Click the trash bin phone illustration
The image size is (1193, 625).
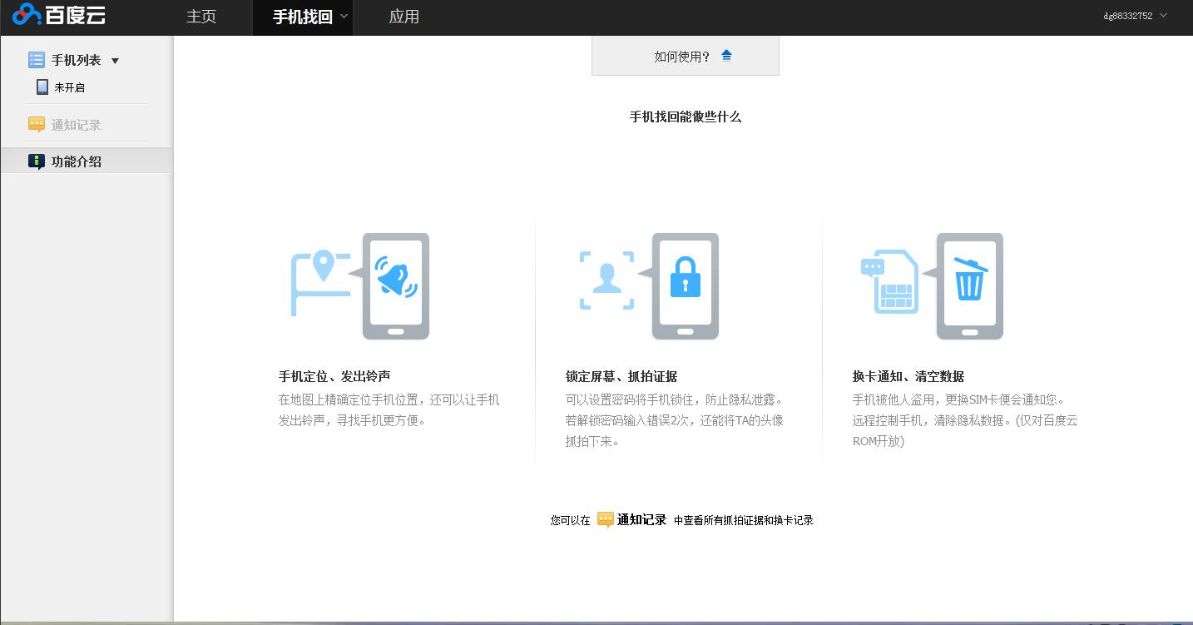tap(970, 286)
